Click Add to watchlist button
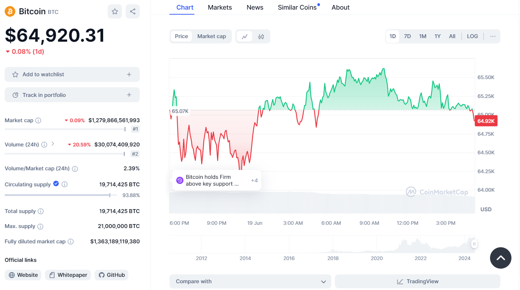The image size is (520, 290). coord(72,74)
